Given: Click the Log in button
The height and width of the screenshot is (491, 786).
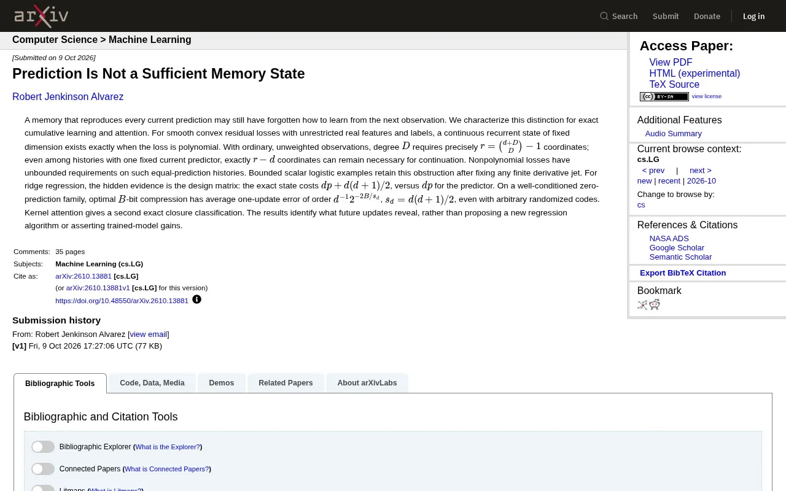Looking at the screenshot, I should click(x=754, y=16).
